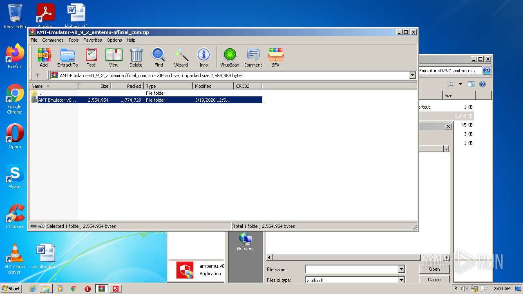Viewport: 523px width, 294px height.
Task: Show archive Info
Action: [x=203, y=58]
